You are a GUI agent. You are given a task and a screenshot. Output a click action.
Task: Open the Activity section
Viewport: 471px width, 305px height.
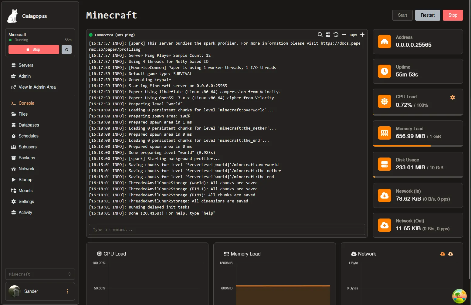click(x=40, y=212)
